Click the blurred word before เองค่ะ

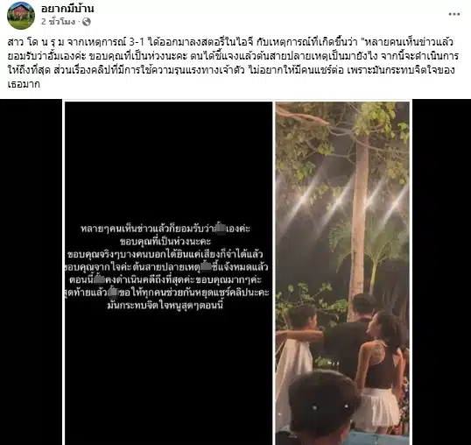(x=221, y=229)
